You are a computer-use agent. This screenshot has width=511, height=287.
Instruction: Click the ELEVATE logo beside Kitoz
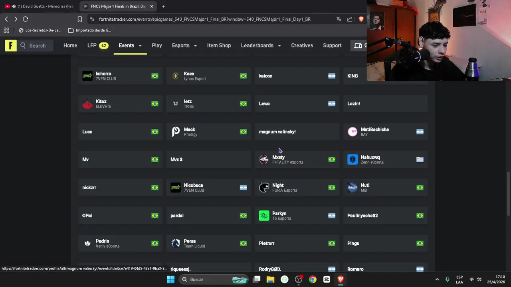(x=87, y=104)
